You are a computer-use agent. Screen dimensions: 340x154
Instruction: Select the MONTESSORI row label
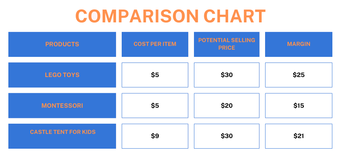tap(62, 105)
